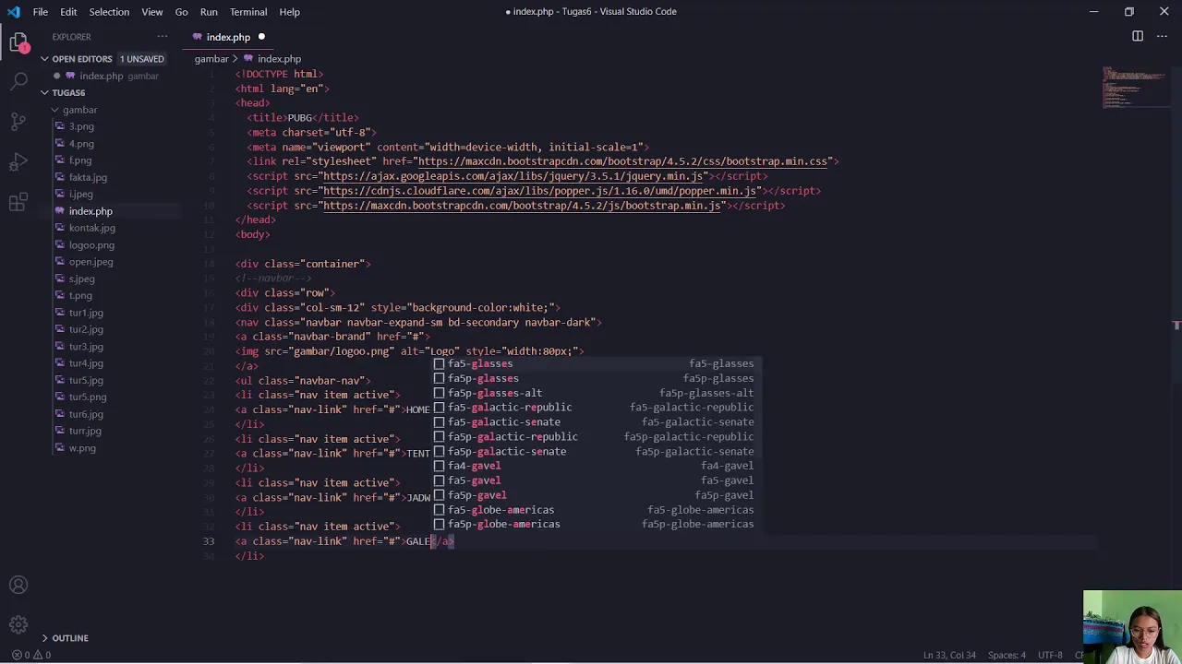Open the Selection menu
The image size is (1182, 664).
point(109,12)
